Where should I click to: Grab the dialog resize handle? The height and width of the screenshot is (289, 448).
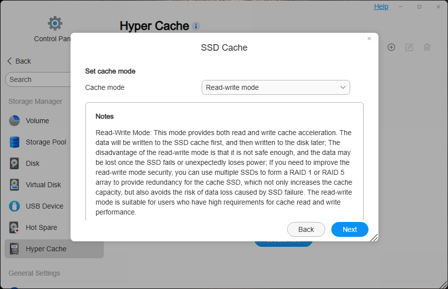374,237
